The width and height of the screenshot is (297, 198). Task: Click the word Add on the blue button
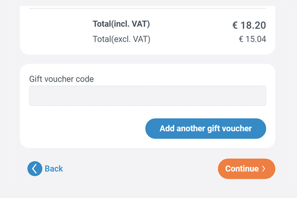coord(167,129)
